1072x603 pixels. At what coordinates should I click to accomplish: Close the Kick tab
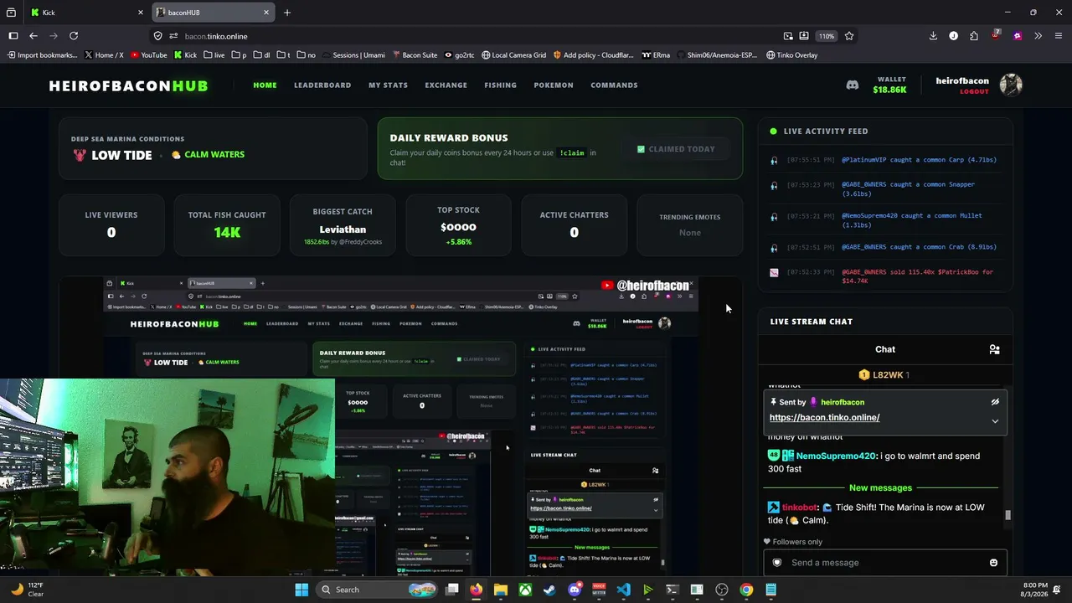[140, 13]
